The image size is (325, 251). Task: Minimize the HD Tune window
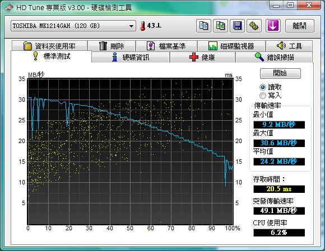276,5
